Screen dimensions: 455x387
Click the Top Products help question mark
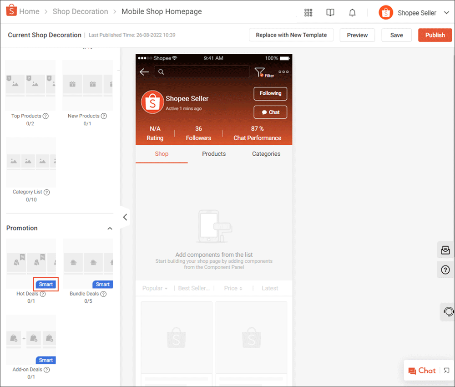click(x=45, y=116)
